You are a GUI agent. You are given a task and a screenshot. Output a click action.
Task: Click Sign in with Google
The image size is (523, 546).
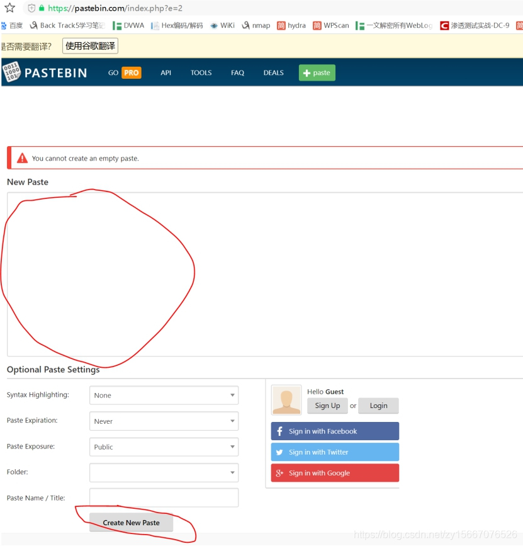click(x=335, y=473)
